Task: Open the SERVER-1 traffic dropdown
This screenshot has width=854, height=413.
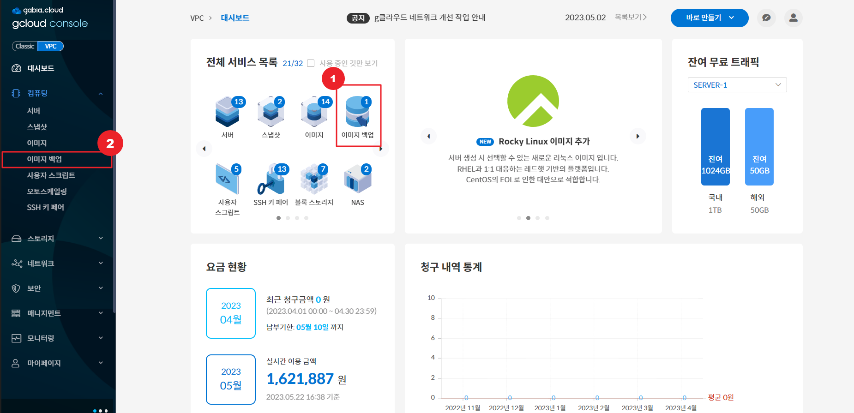Action: tap(737, 85)
